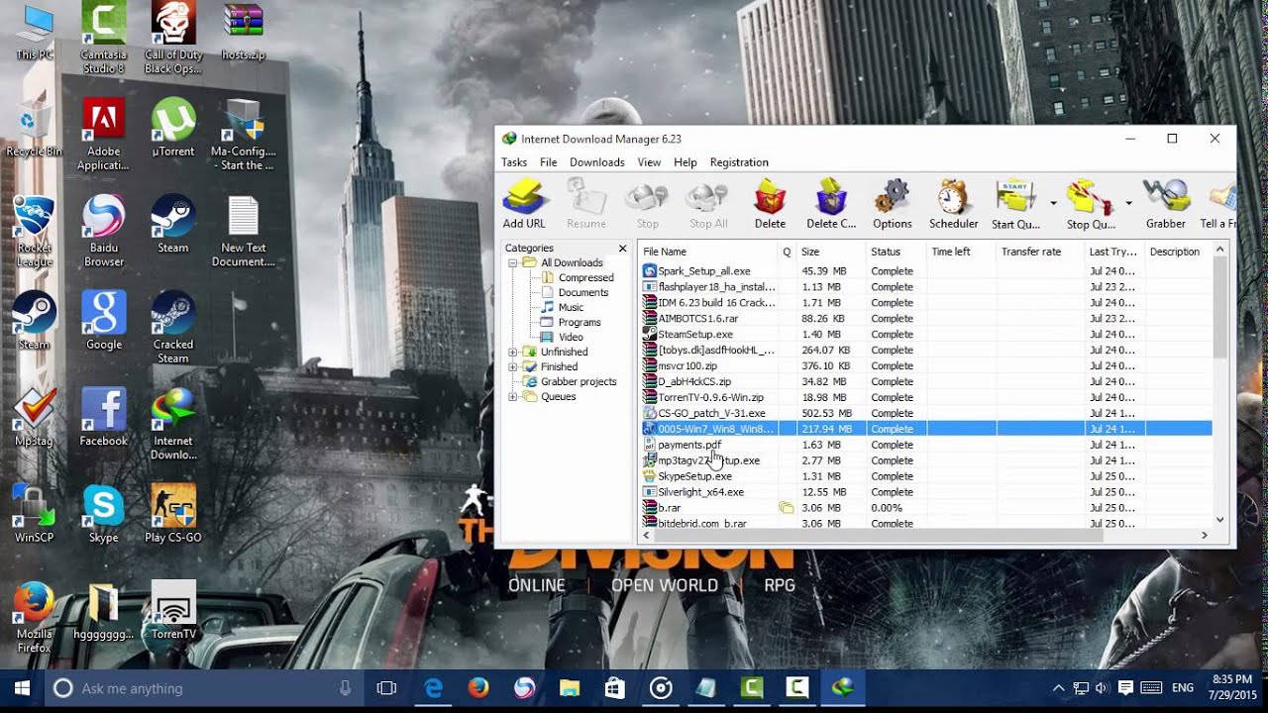Select the WinSCP desktop icon
Image resolution: width=1268 pixels, height=713 pixels.
pyautogui.click(x=34, y=513)
